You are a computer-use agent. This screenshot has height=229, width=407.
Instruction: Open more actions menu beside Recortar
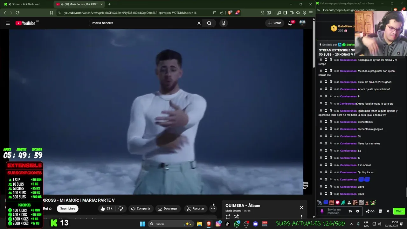[213, 208]
